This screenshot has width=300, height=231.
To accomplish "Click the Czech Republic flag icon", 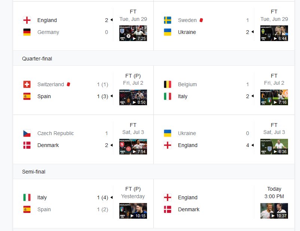I will [x=27, y=133].
